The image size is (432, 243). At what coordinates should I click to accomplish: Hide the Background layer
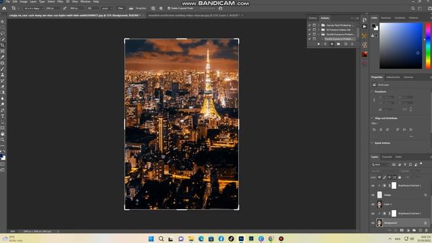point(373,223)
